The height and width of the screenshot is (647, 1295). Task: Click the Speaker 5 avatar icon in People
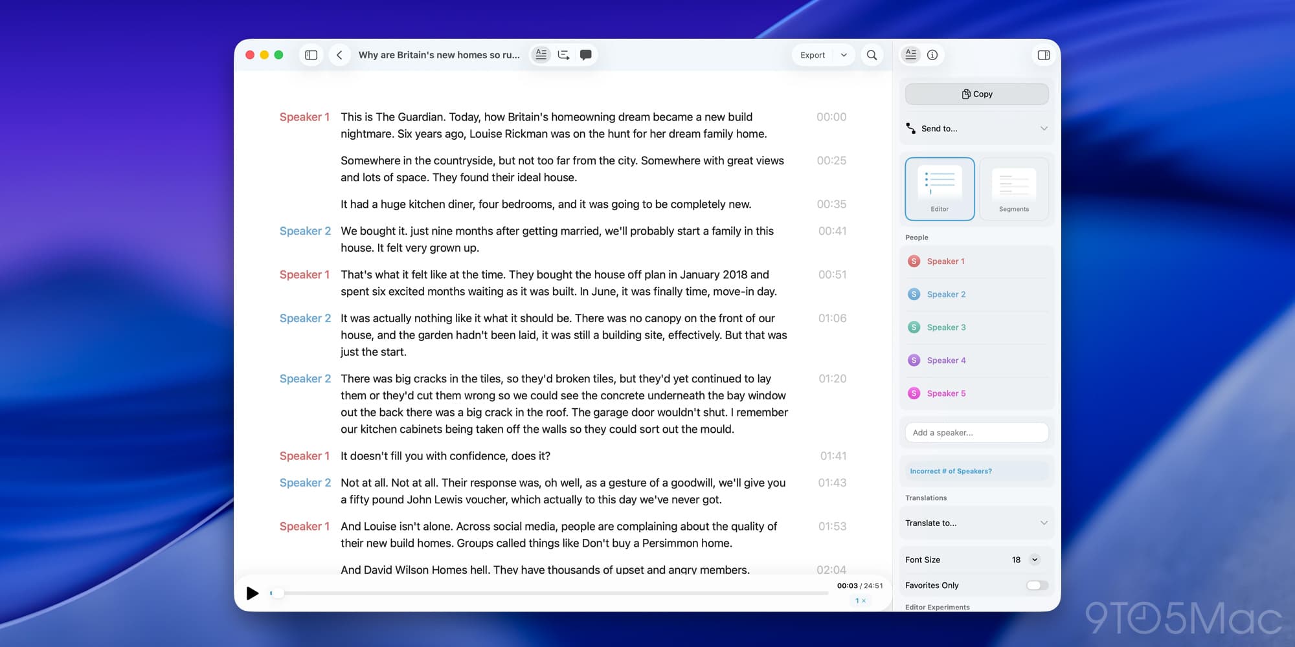pyautogui.click(x=914, y=393)
